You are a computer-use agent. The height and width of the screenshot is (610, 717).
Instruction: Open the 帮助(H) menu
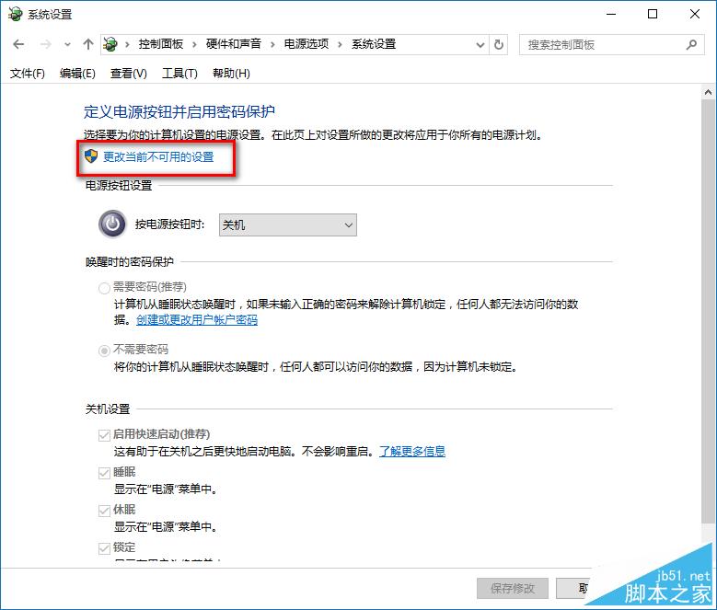[231, 73]
